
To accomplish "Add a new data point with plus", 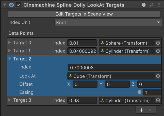I will coord(142,110).
